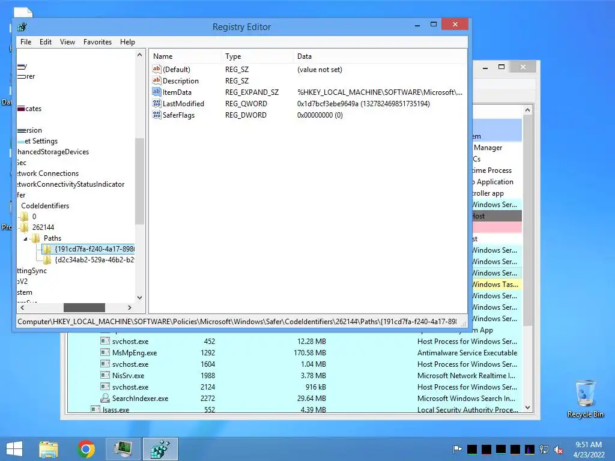Open the Edit menu
Viewport: 615px width, 461px height.
click(x=46, y=42)
